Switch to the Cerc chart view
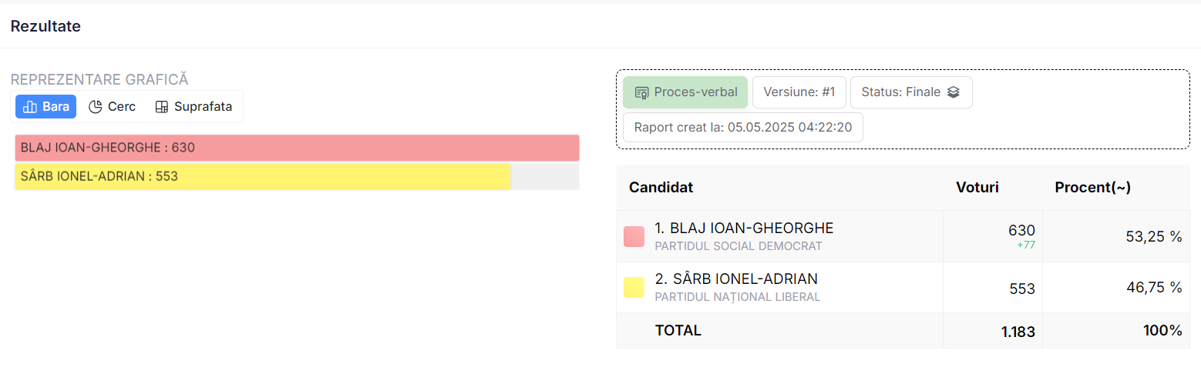1201x377 pixels. point(113,107)
